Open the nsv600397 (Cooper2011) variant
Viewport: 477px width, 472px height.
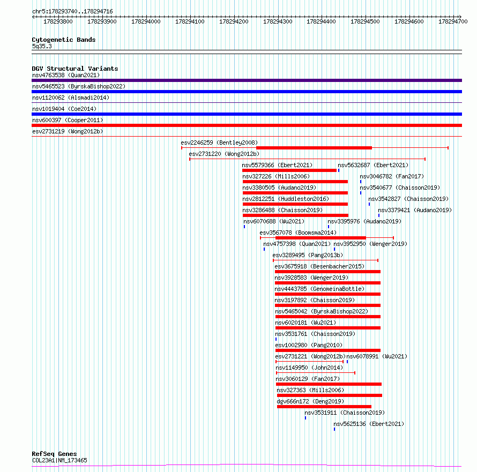point(68,120)
